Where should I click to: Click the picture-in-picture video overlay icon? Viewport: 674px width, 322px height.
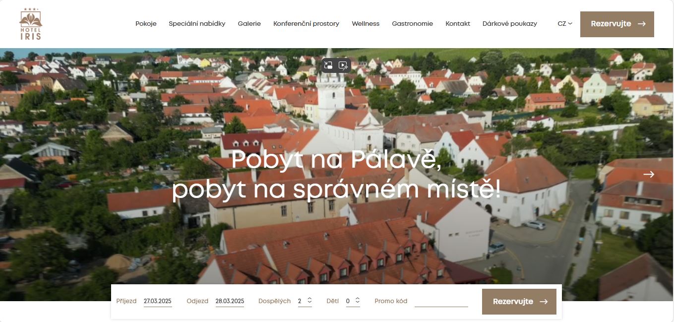pyautogui.click(x=328, y=65)
